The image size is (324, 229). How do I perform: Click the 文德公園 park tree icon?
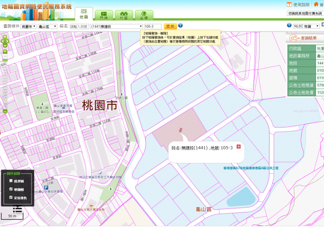[121, 94]
